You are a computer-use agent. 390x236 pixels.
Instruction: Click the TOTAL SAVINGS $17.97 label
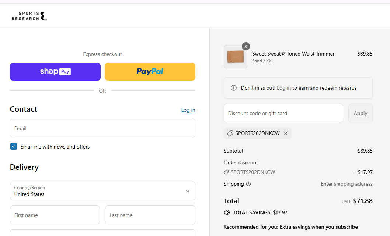[260, 212]
